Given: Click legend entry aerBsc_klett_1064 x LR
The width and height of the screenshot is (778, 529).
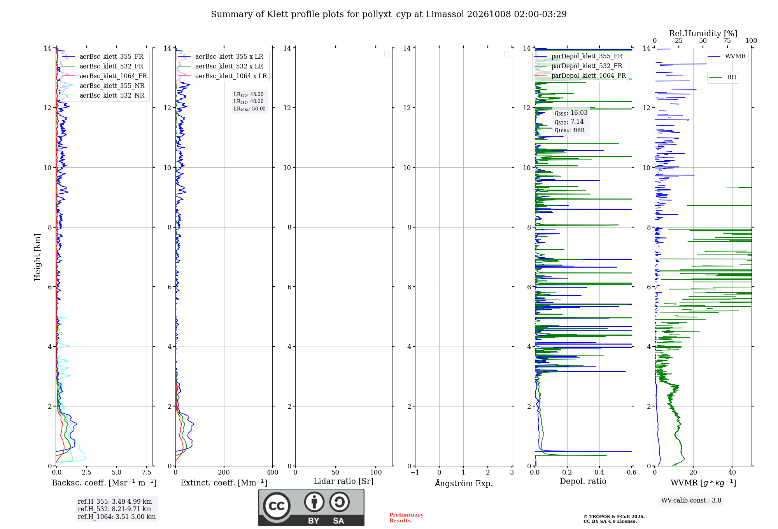Looking at the screenshot, I should 223,76.
